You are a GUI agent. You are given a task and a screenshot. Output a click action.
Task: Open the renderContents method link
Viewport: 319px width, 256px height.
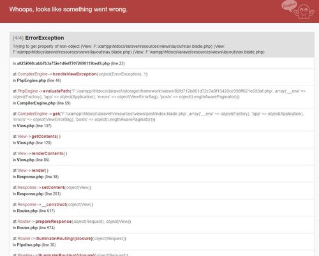47,153
